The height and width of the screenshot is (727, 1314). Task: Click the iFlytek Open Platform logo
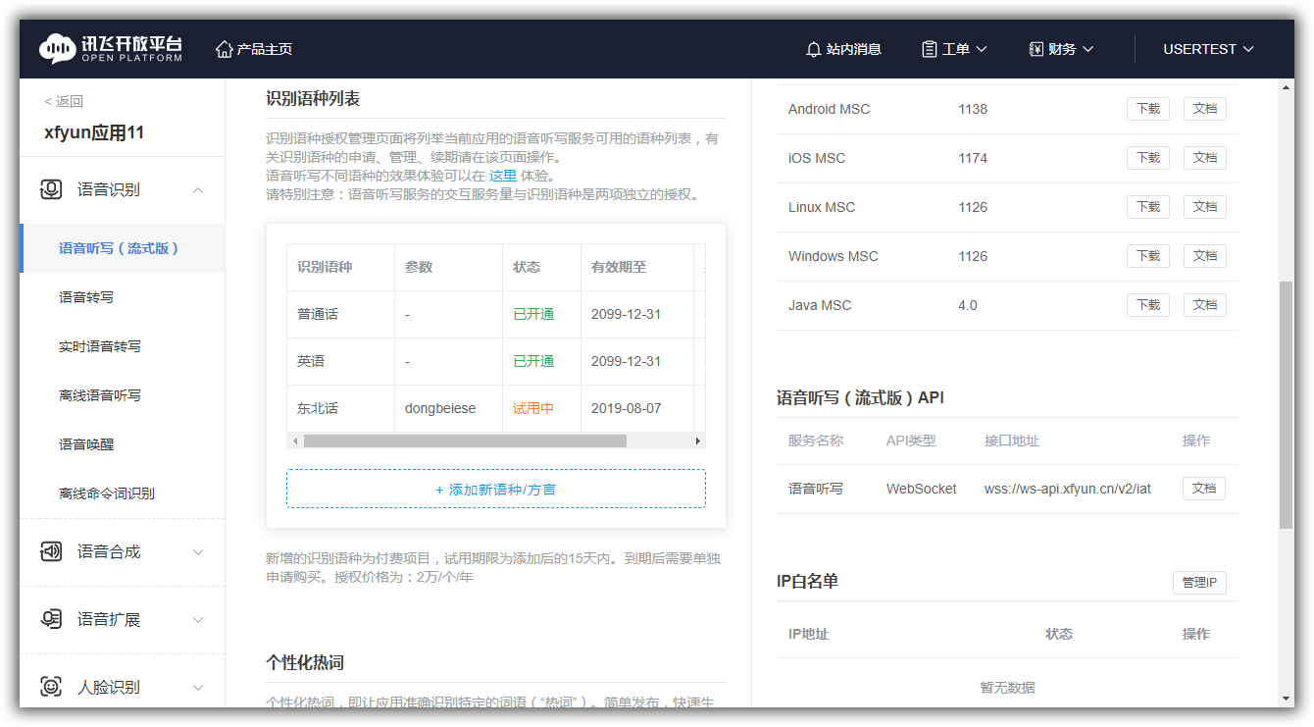111,49
